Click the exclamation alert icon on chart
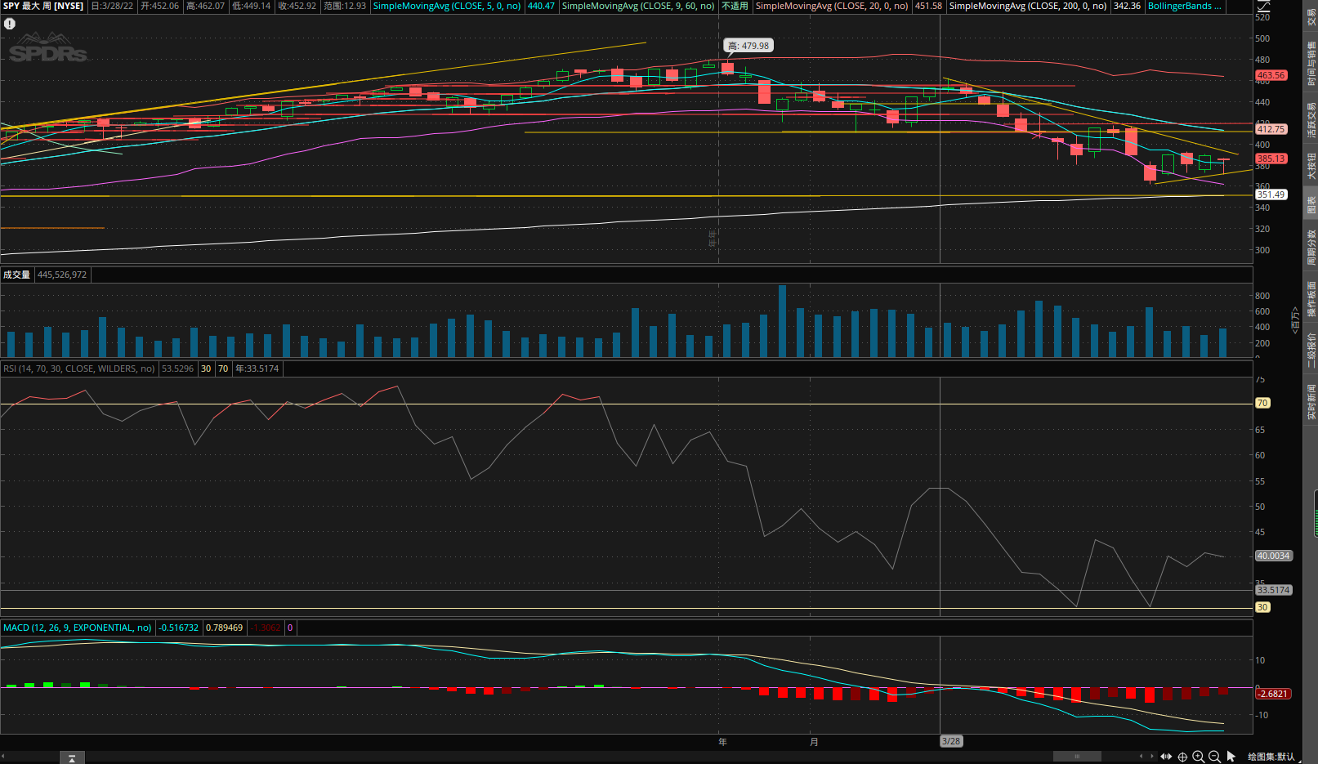Image resolution: width=1318 pixels, height=764 pixels. coord(10,24)
